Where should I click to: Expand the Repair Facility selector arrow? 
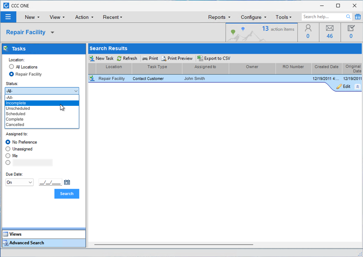coord(53,32)
